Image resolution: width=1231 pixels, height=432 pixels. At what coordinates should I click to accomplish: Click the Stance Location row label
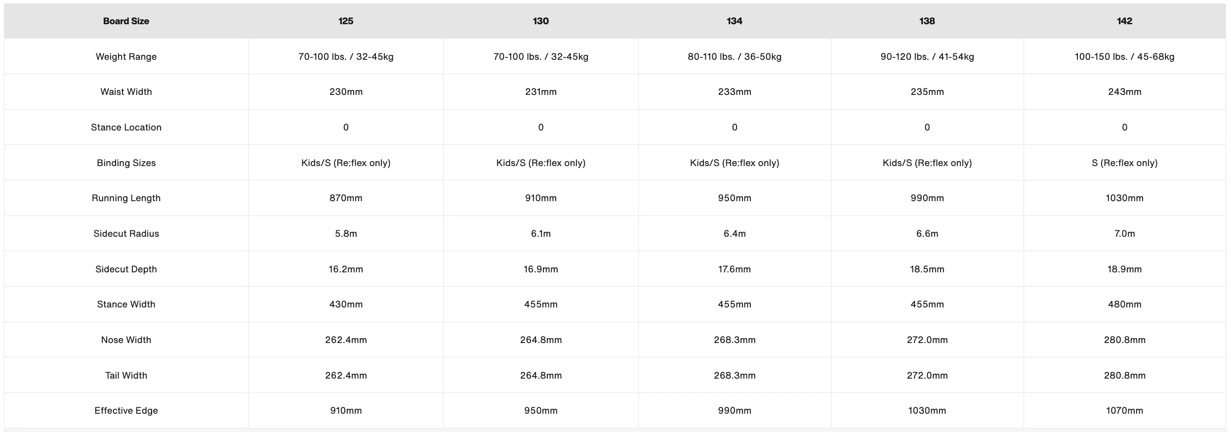(x=126, y=127)
